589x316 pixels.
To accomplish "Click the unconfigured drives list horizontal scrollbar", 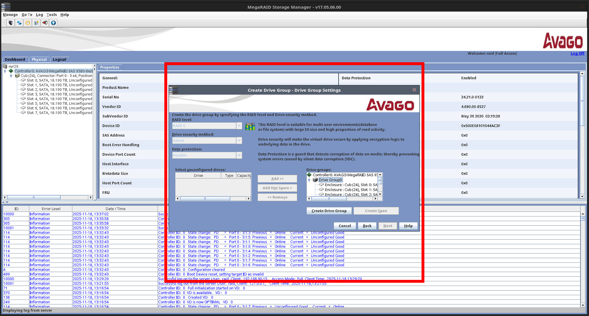I will point(205,199).
